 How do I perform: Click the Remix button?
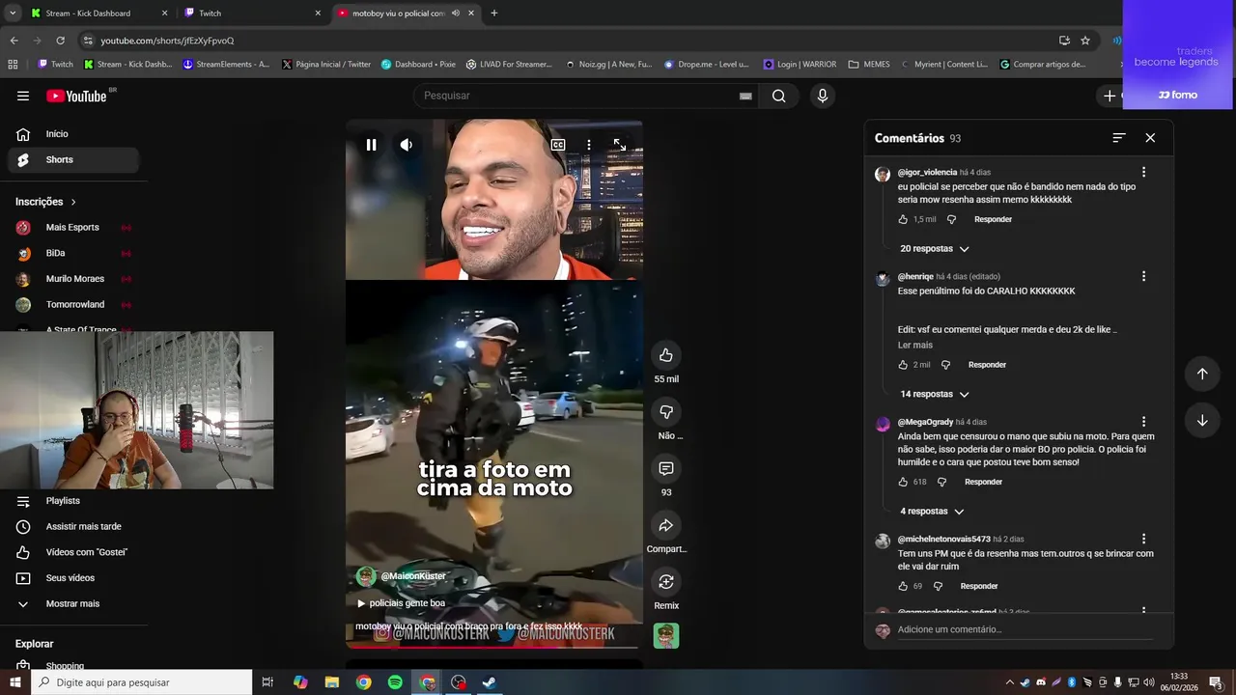pyautogui.click(x=666, y=582)
